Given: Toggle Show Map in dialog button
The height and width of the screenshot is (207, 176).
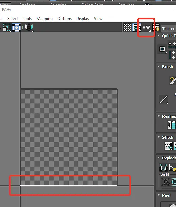Looking at the screenshot, I should tap(136, 27).
